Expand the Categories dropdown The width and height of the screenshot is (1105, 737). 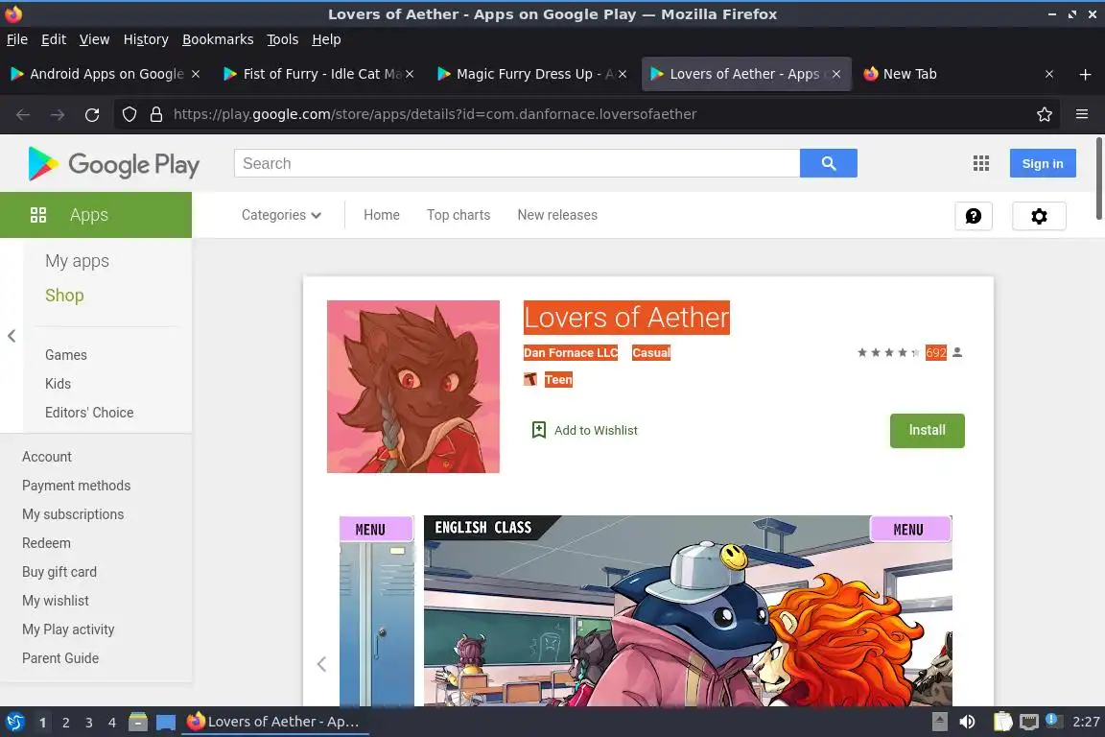tap(281, 215)
